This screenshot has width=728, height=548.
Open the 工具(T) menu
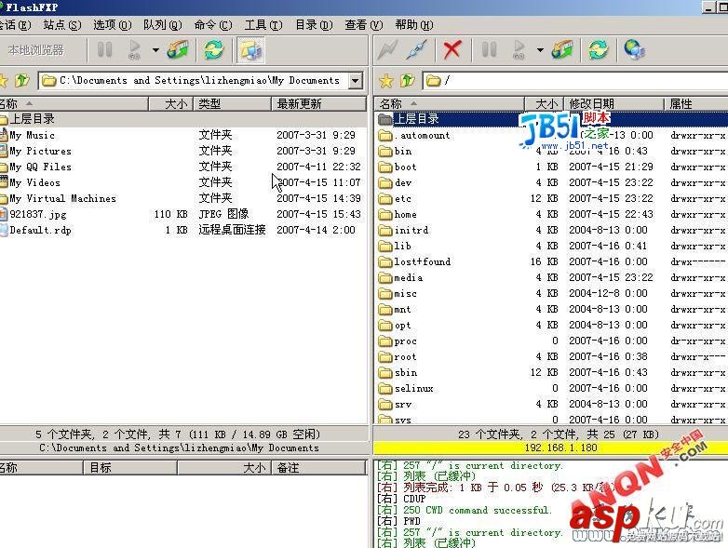click(x=263, y=24)
